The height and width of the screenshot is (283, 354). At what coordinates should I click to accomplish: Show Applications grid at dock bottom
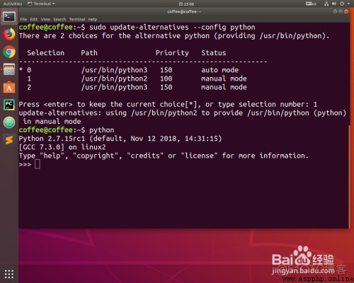[x=9, y=274]
